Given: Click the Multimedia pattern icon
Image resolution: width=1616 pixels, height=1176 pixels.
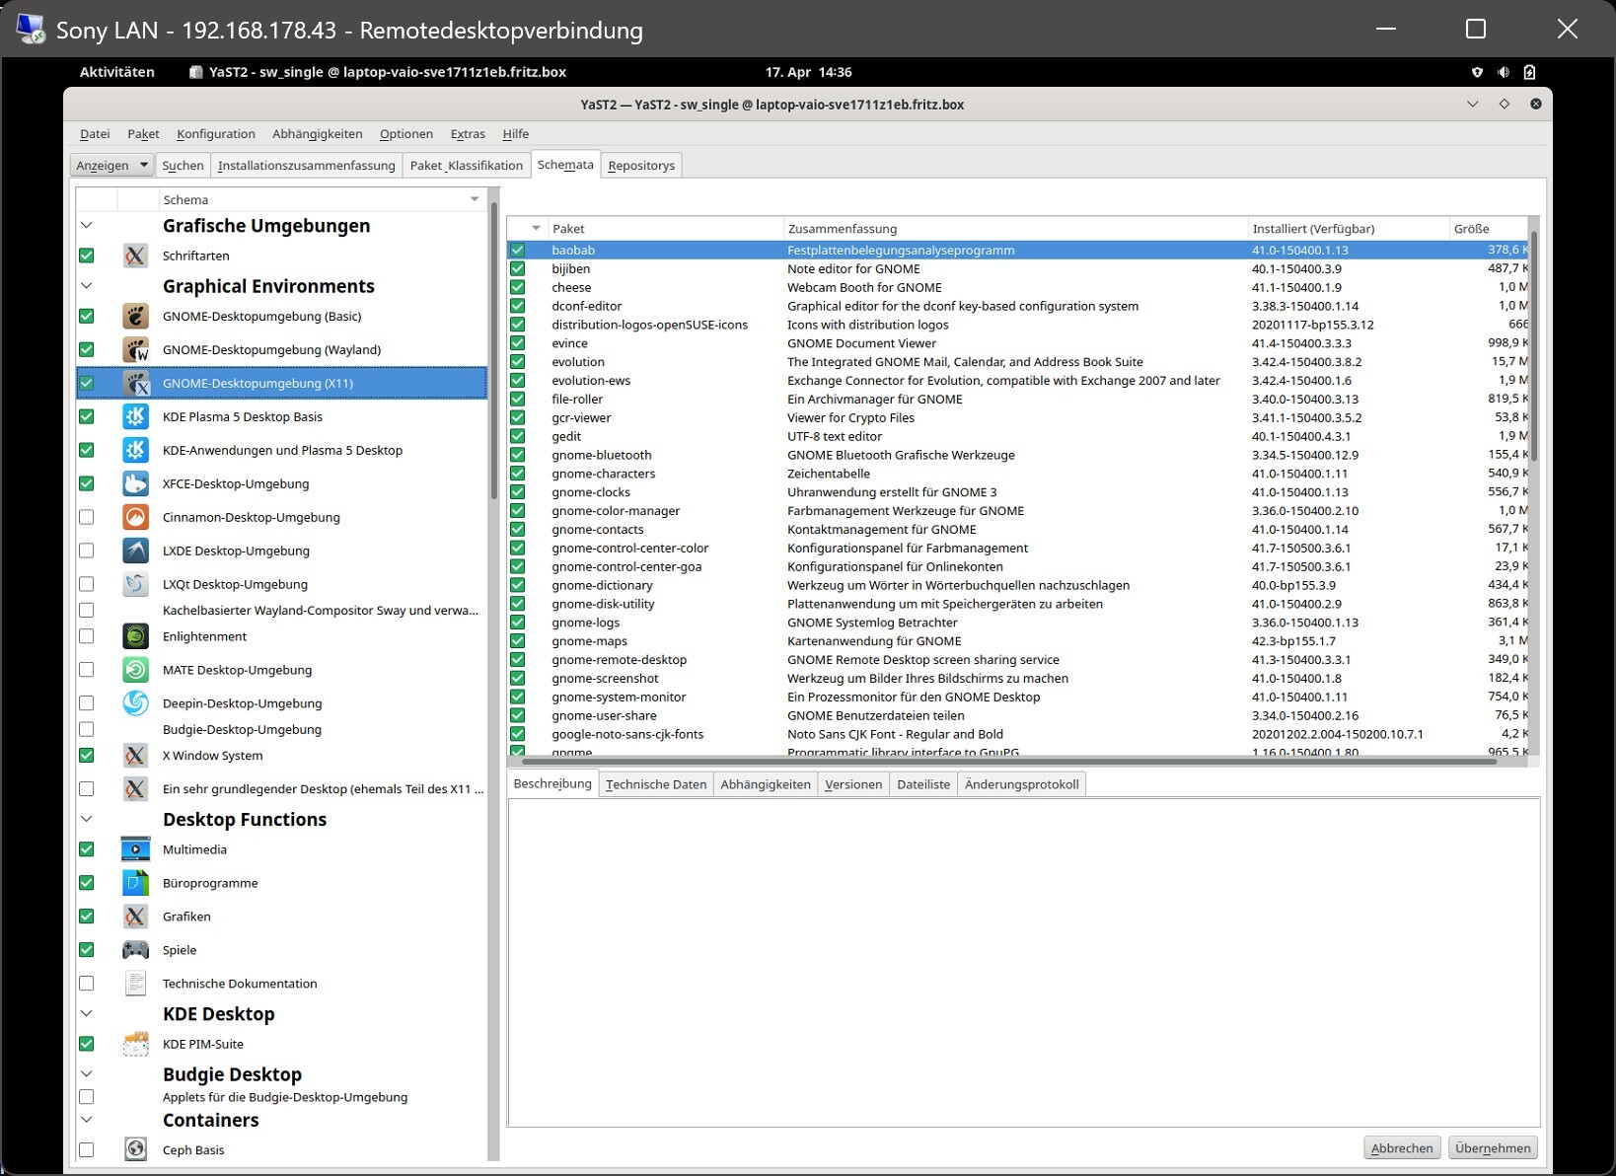Looking at the screenshot, I should click(x=135, y=849).
